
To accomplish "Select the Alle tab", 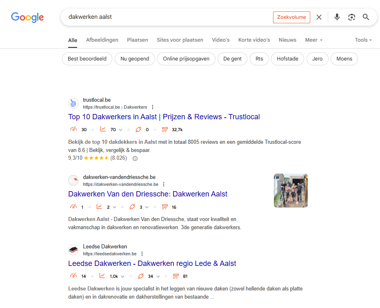I will (73, 40).
